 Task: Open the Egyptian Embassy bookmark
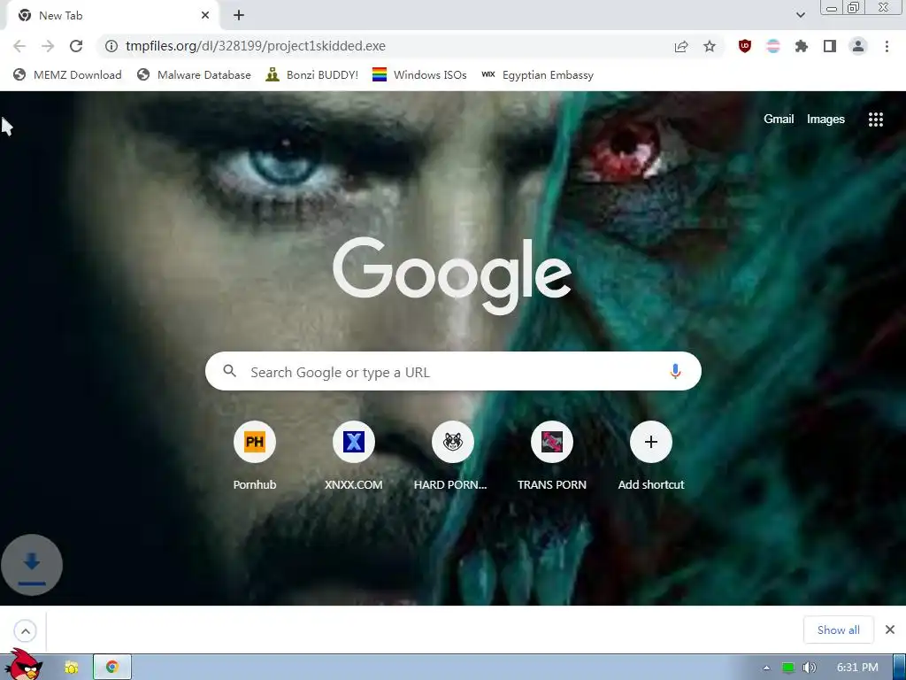[537, 74]
